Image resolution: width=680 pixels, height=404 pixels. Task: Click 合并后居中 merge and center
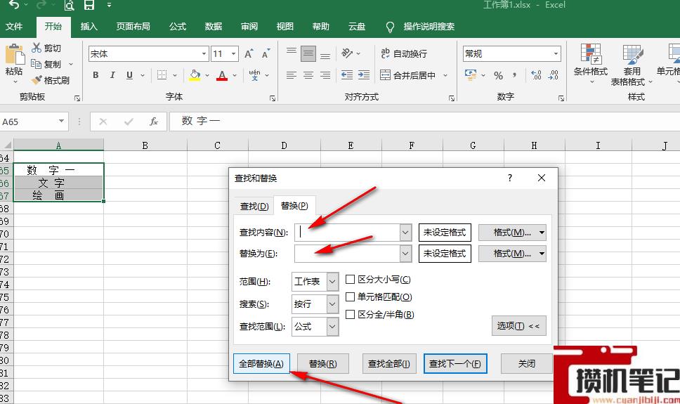(x=407, y=75)
